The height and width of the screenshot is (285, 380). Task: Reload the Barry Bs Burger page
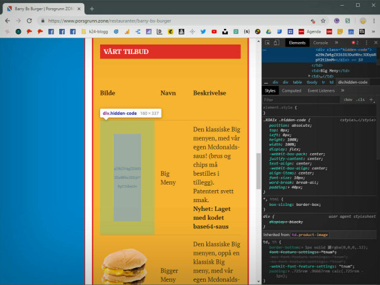pyautogui.click(x=30, y=21)
